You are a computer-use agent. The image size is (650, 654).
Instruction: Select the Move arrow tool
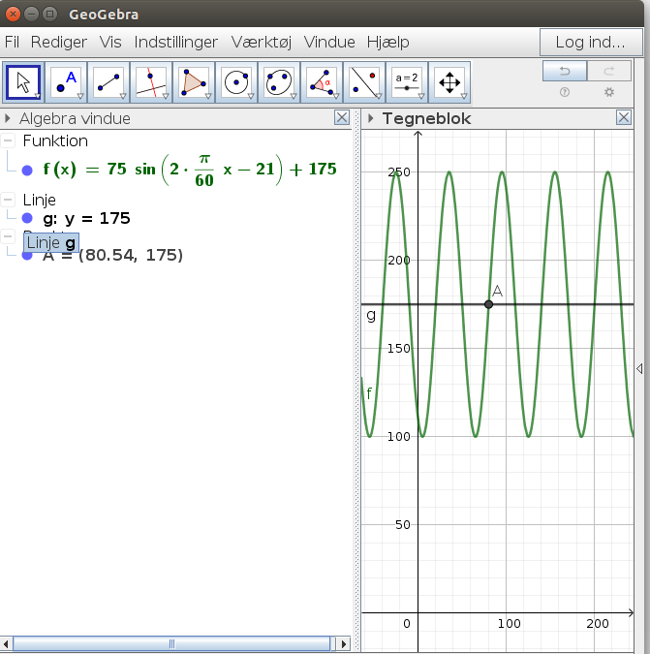click(x=23, y=82)
